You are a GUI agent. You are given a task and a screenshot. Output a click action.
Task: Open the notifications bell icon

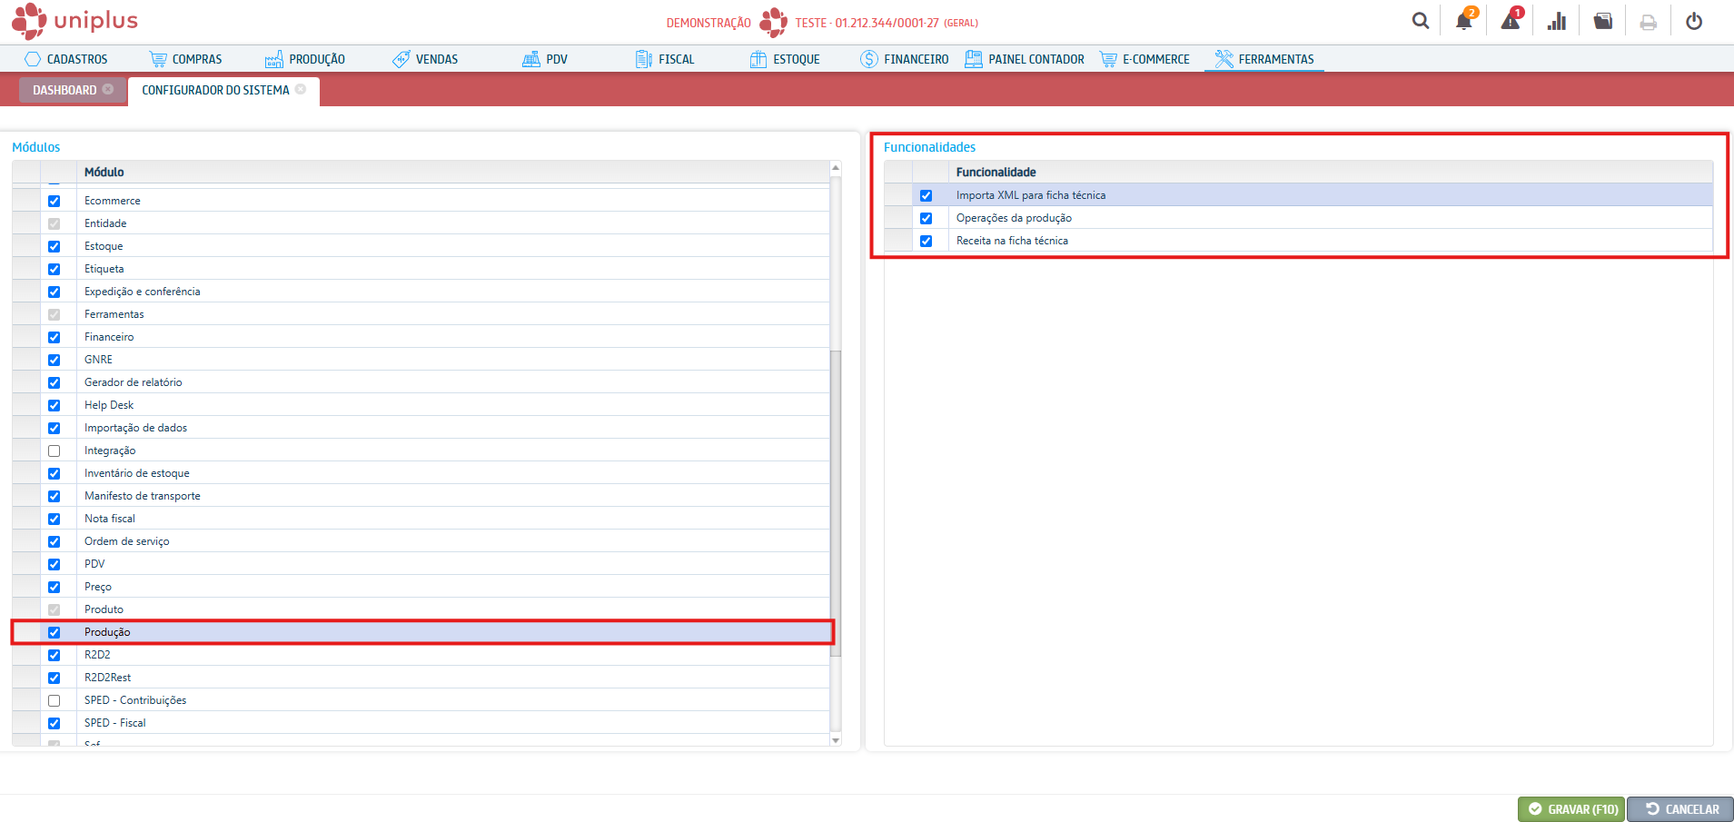(1463, 21)
